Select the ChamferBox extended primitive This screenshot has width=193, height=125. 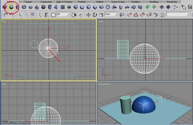pyautogui.click(x=76, y=7)
